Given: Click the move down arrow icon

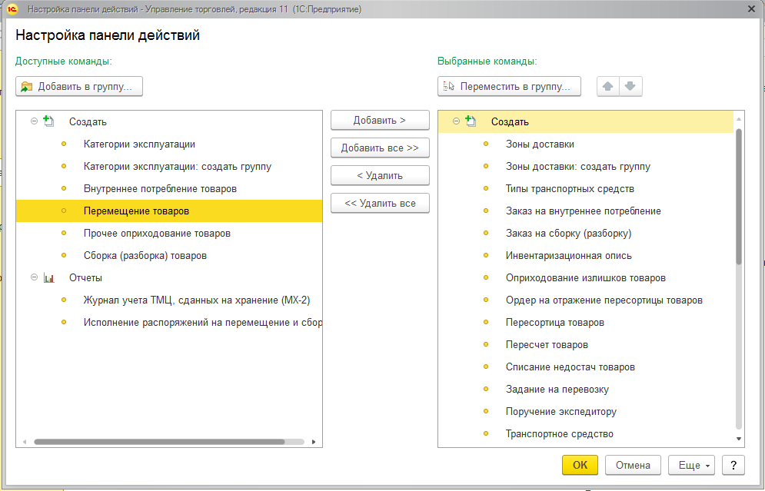Looking at the screenshot, I should [630, 87].
